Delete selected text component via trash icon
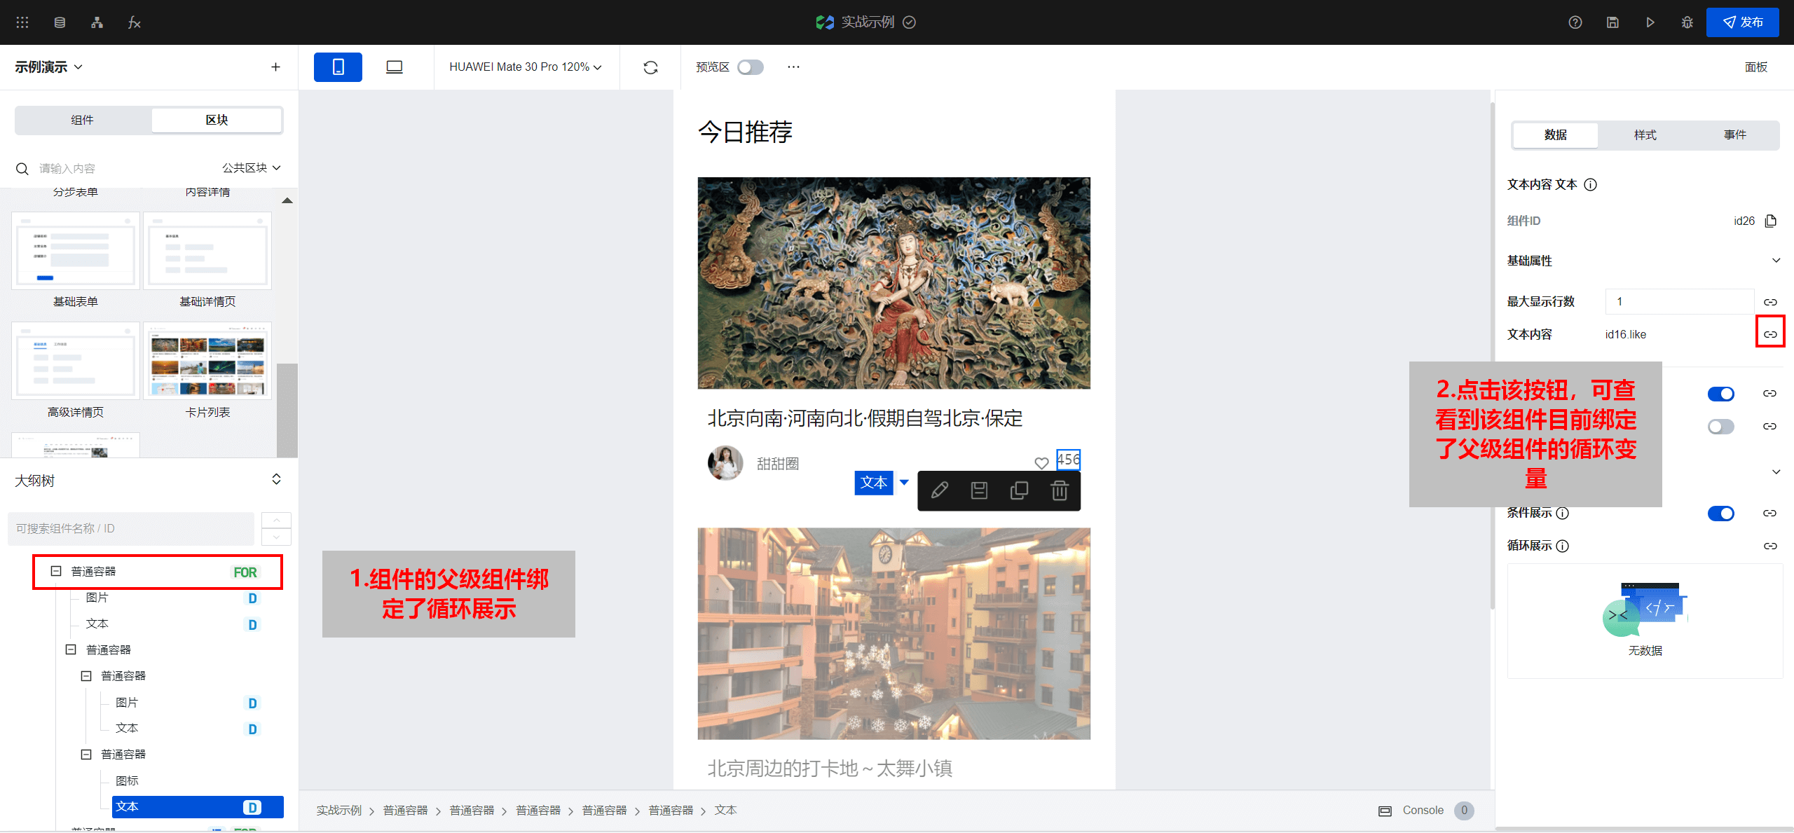The image size is (1794, 833). pyautogui.click(x=1060, y=491)
